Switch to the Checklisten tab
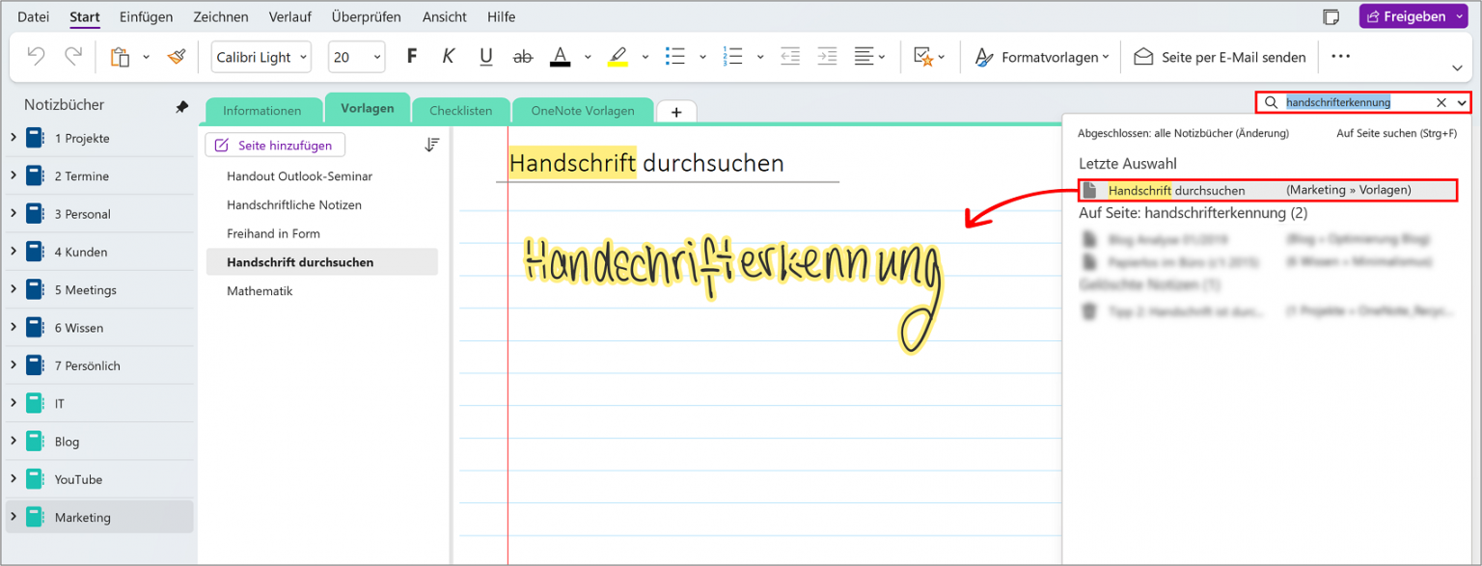 460,110
